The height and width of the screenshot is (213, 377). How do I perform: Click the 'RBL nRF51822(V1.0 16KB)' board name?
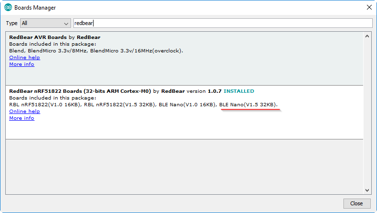tap(45, 105)
